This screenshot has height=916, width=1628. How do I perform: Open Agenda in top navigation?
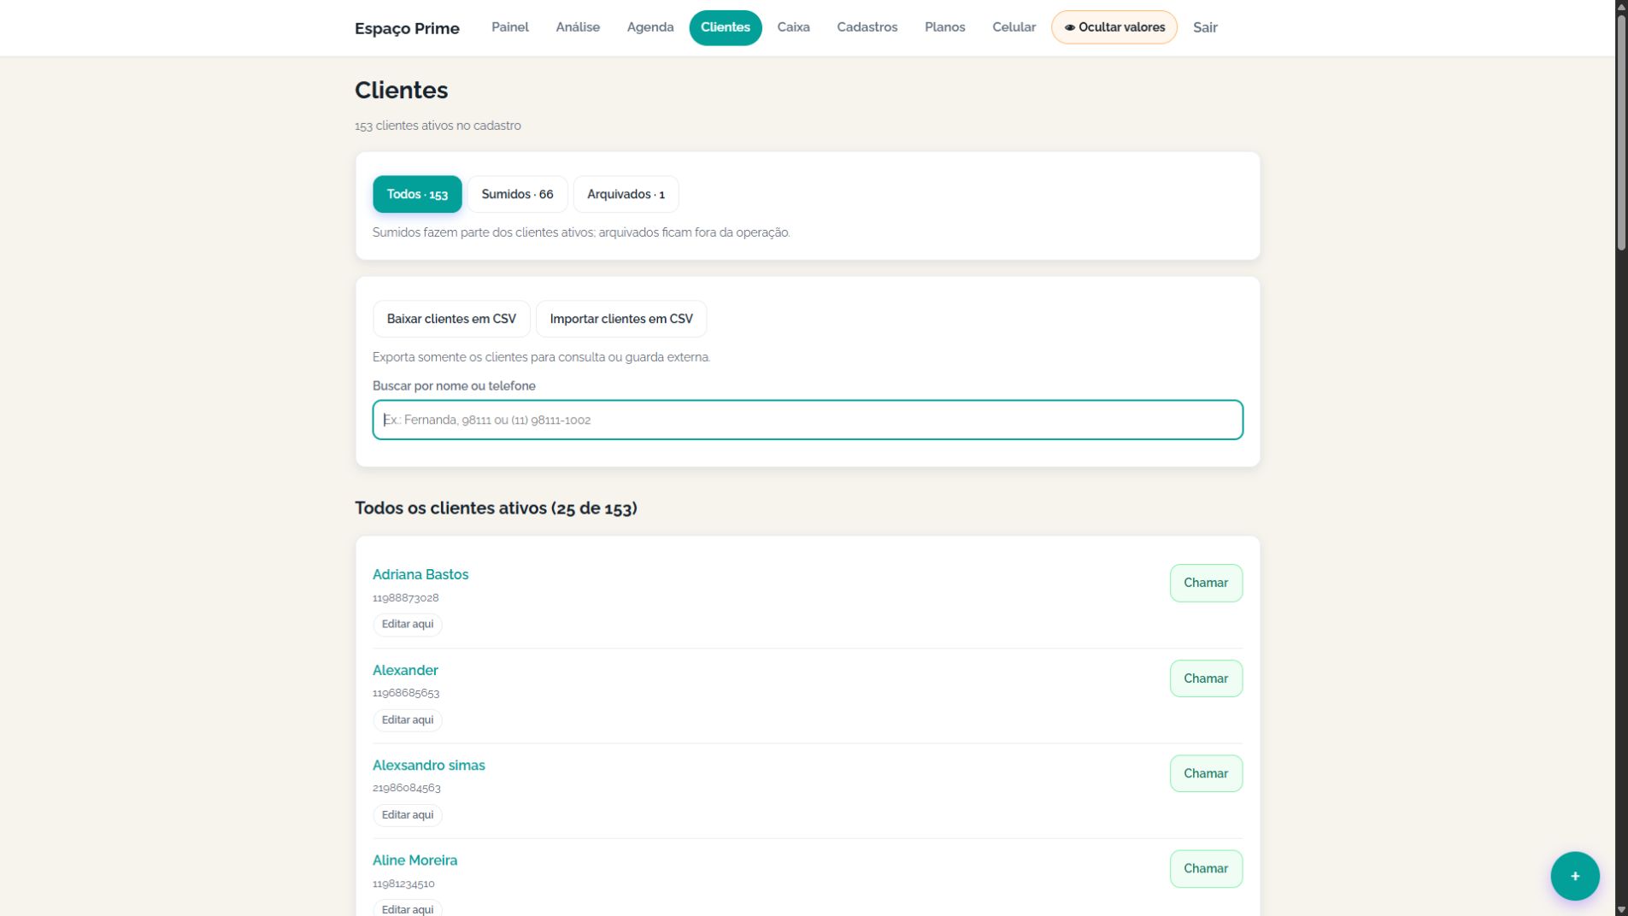(649, 27)
